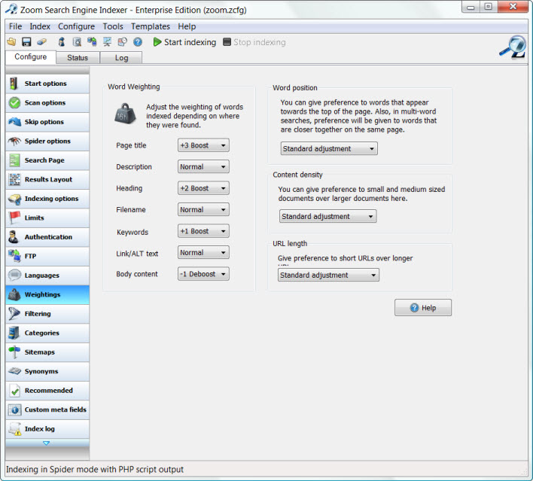The image size is (533, 481).
Task: Click the documents chart toolbar icon
Action: tap(122, 42)
